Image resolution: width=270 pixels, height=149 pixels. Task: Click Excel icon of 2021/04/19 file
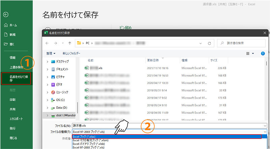tap(87, 76)
